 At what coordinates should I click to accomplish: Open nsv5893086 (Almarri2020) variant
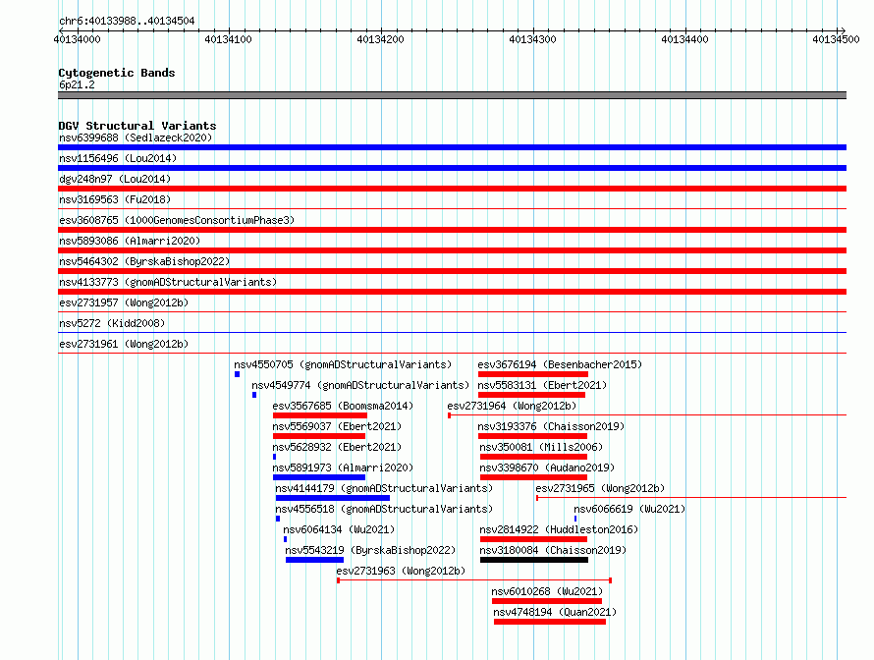point(130,241)
